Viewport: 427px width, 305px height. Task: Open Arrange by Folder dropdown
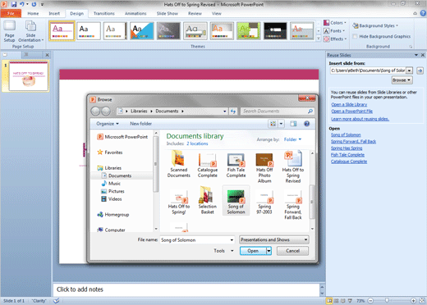(292, 139)
